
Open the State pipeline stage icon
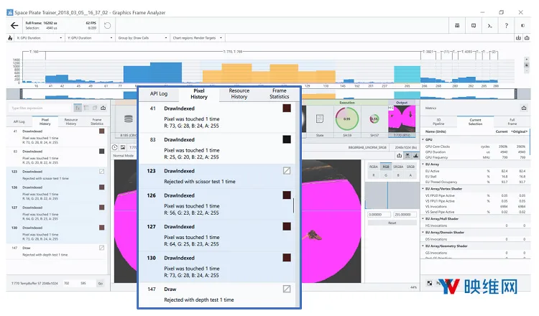(x=320, y=118)
